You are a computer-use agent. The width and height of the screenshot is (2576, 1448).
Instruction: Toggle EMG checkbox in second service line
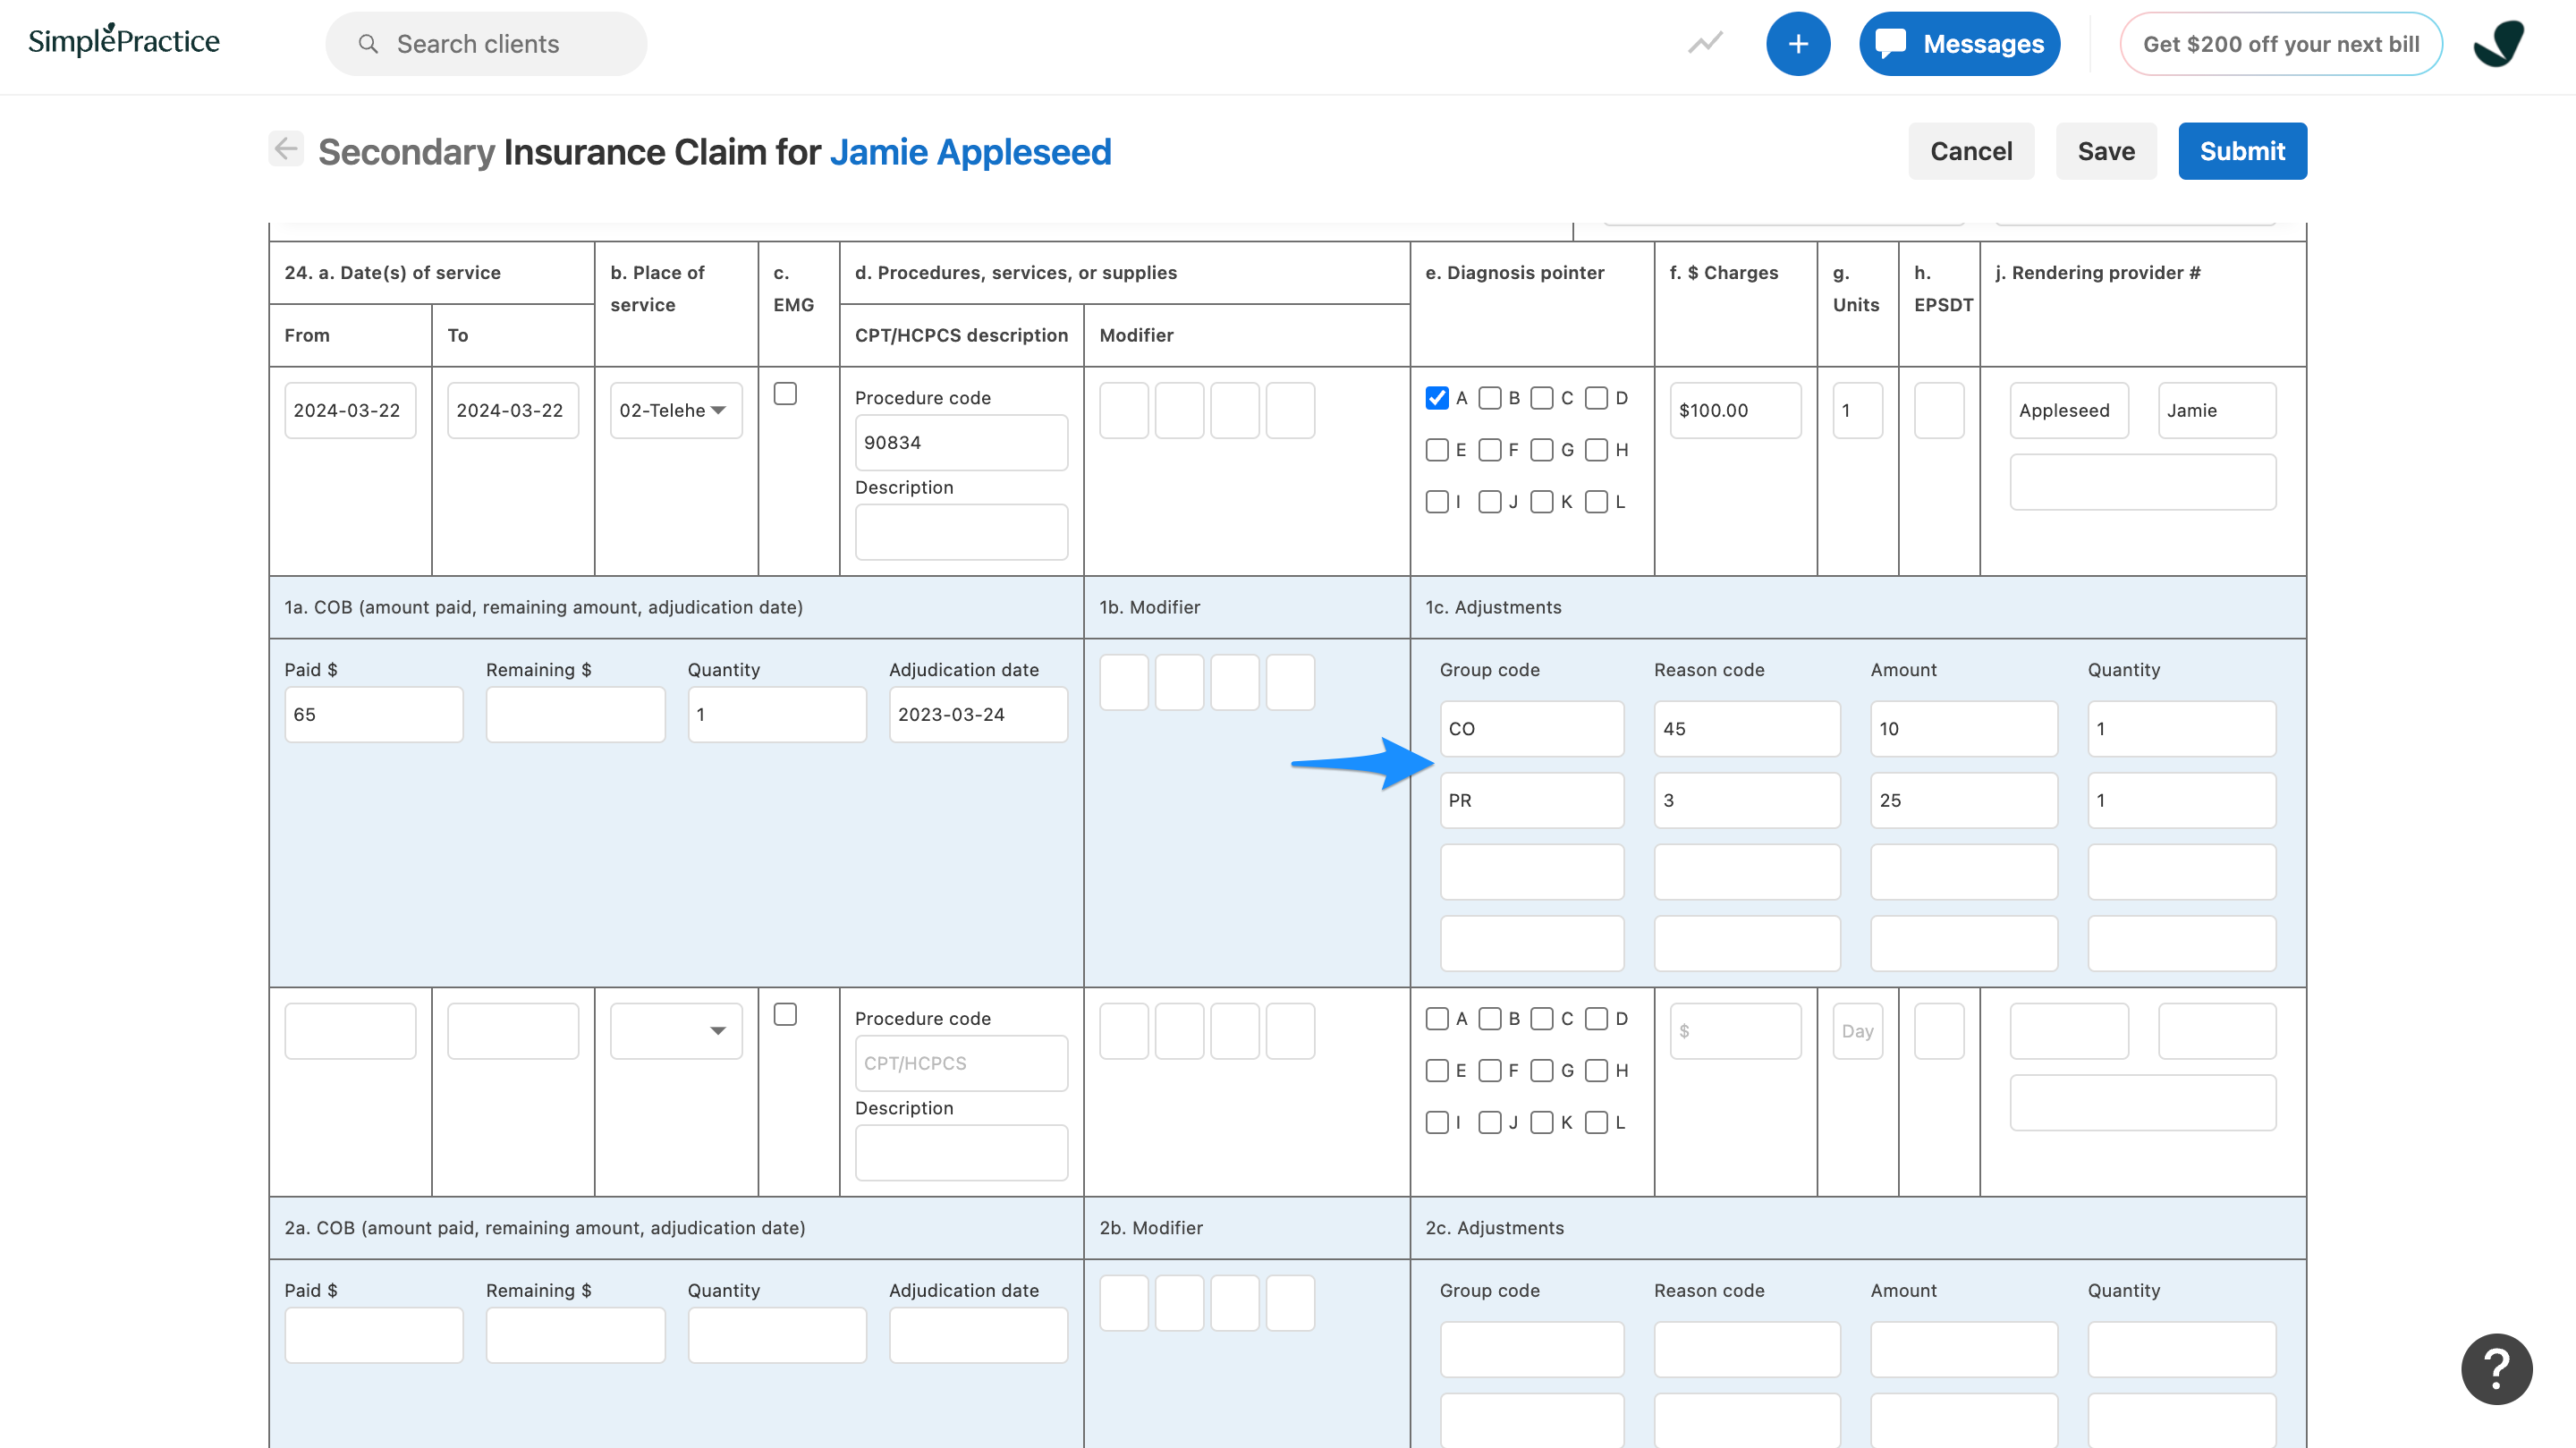785,1015
